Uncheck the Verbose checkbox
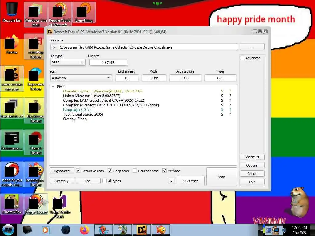The width and height of the screenshot is (315, 236). 165,171
